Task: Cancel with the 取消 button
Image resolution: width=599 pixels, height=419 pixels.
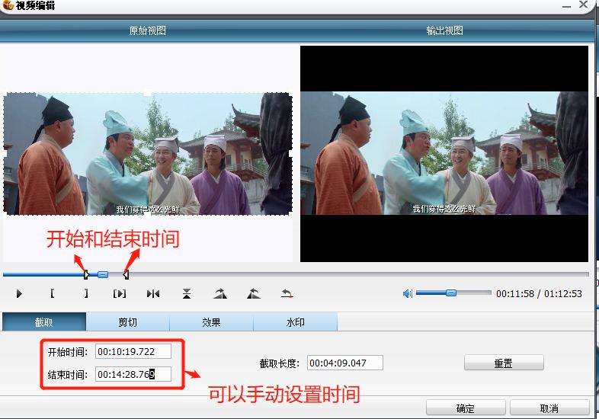Action: (x=549, y=408)
